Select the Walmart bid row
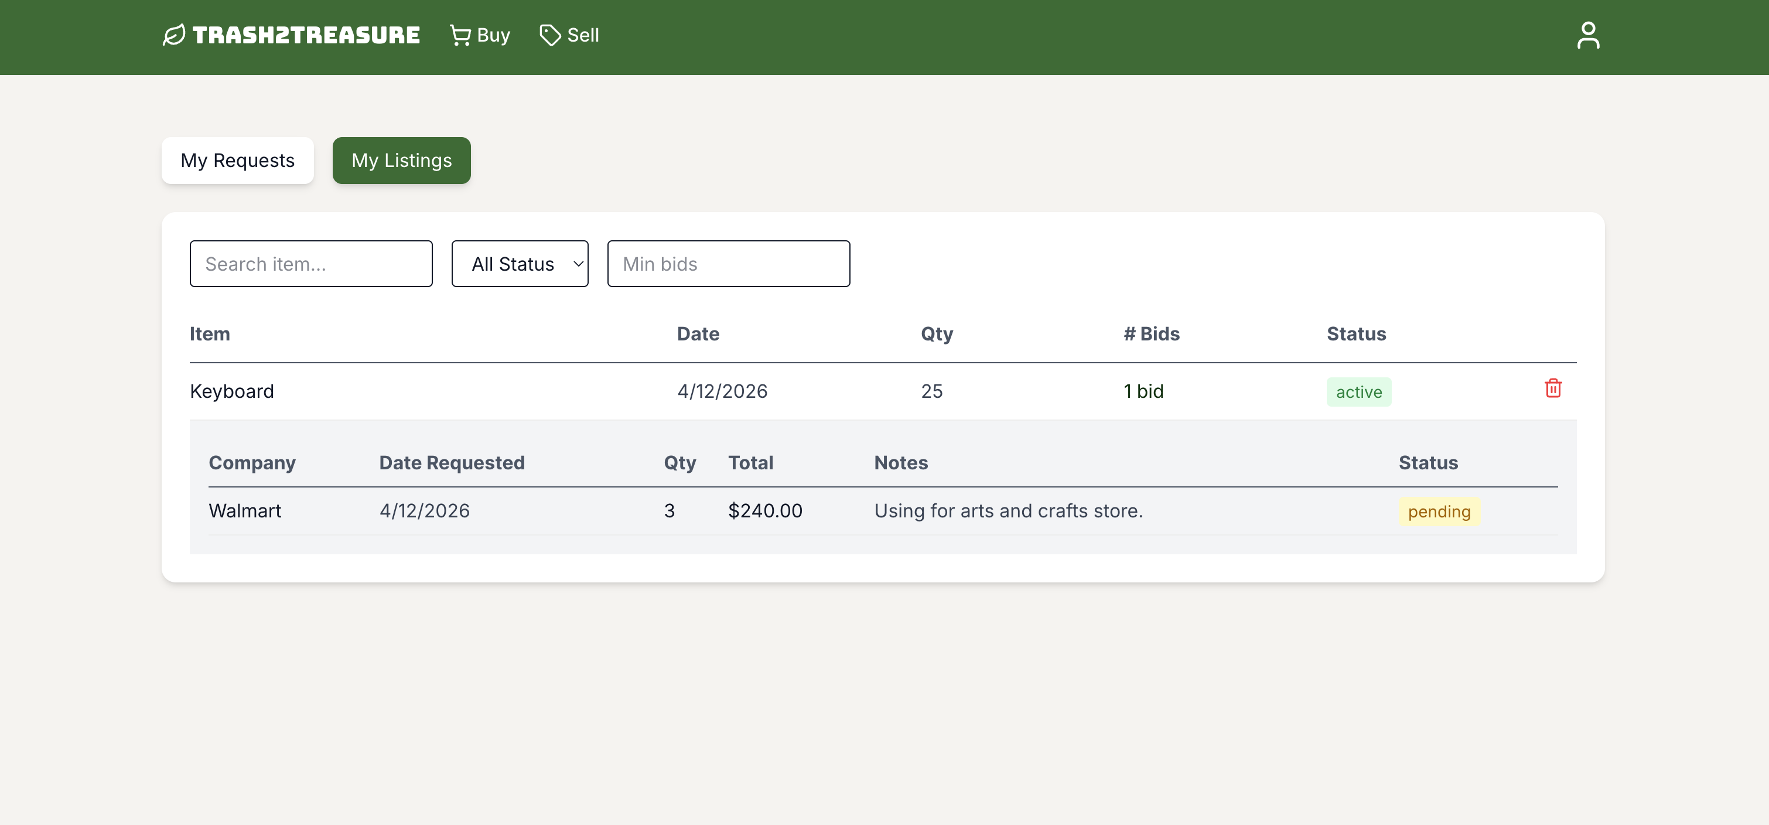 pyautogui.click(x=244, y=511)
